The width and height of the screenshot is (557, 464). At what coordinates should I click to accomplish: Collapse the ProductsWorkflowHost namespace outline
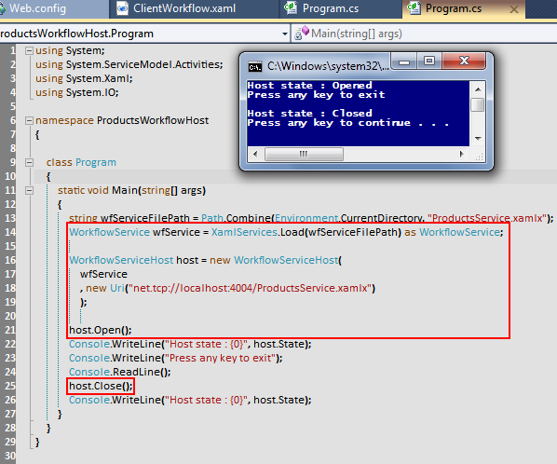[x=29, y=121]
